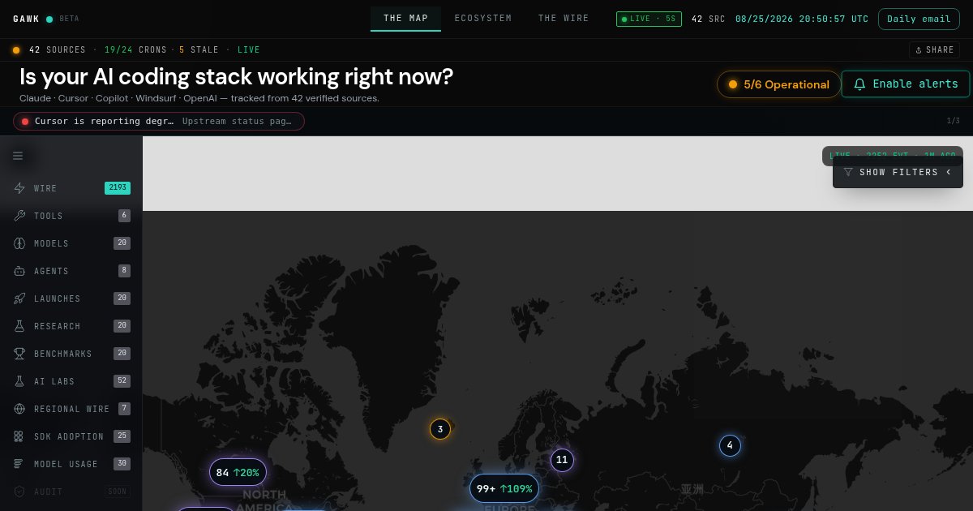
Task: Switch to The Wire tab
Action: click(x=564, y=19)
